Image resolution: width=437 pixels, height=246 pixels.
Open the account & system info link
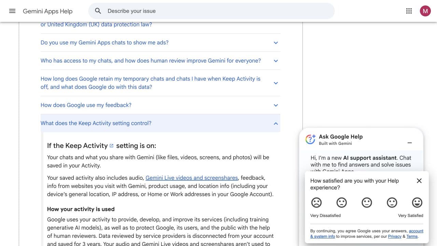tap(367, 234)
